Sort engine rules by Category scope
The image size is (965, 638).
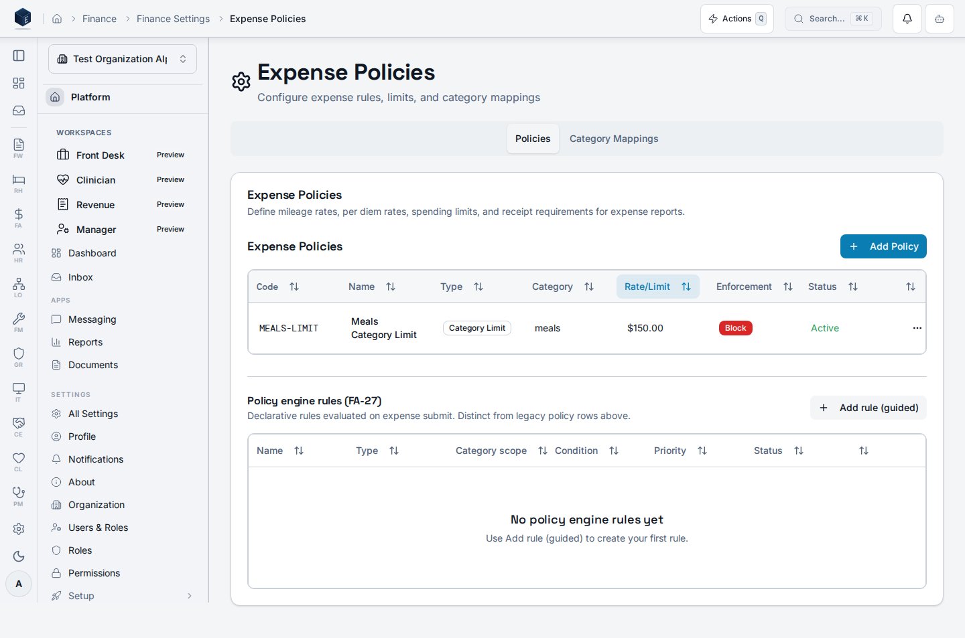[x=501, y=451]
